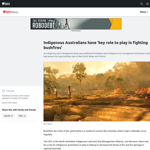Click the white SBS logo in header
Viewport: 150px width, 150px height.
6,4
